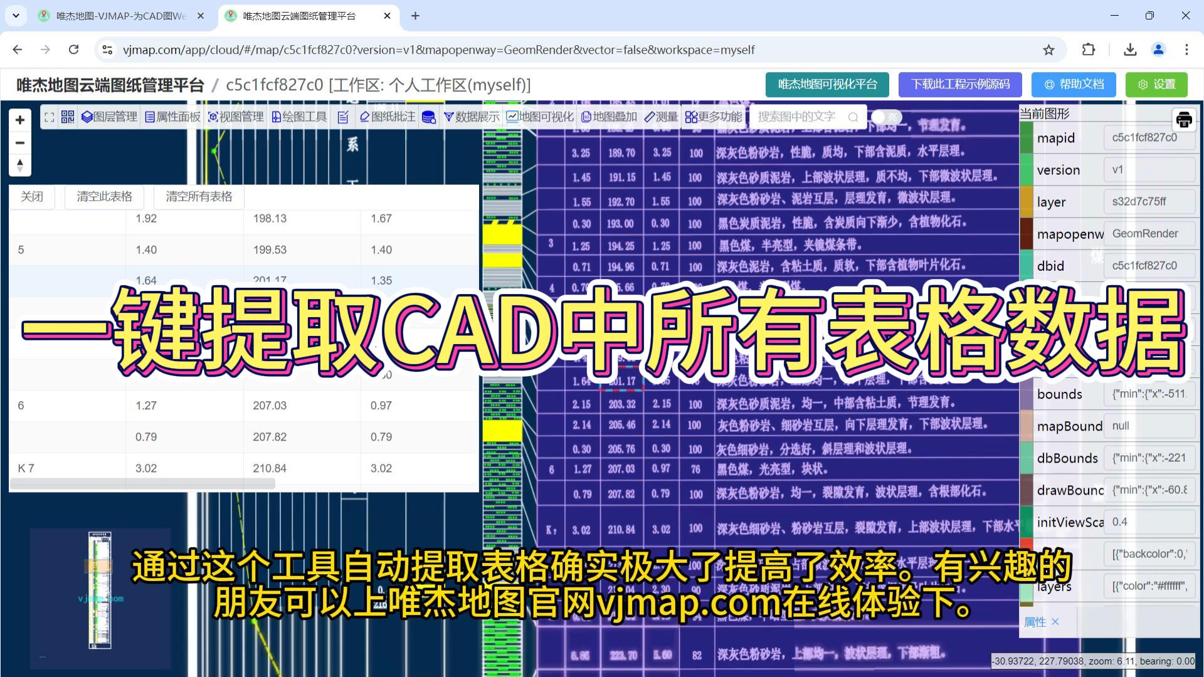Click the bounds value field

(1149, 394)
